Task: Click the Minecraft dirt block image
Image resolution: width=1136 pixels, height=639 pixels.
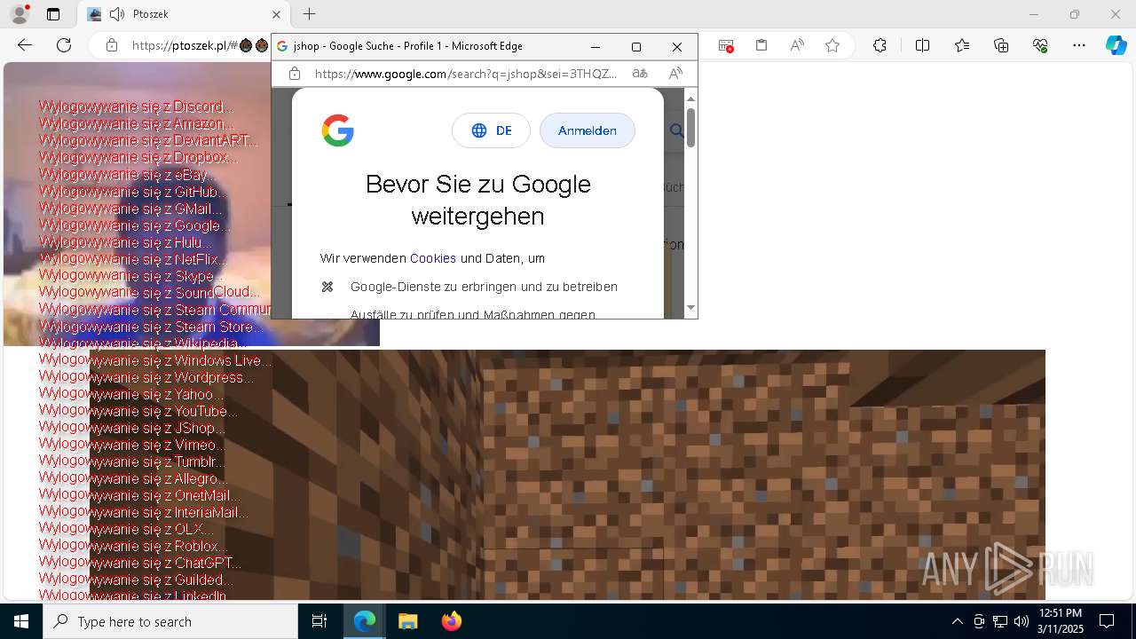Action: coord(568,475)
